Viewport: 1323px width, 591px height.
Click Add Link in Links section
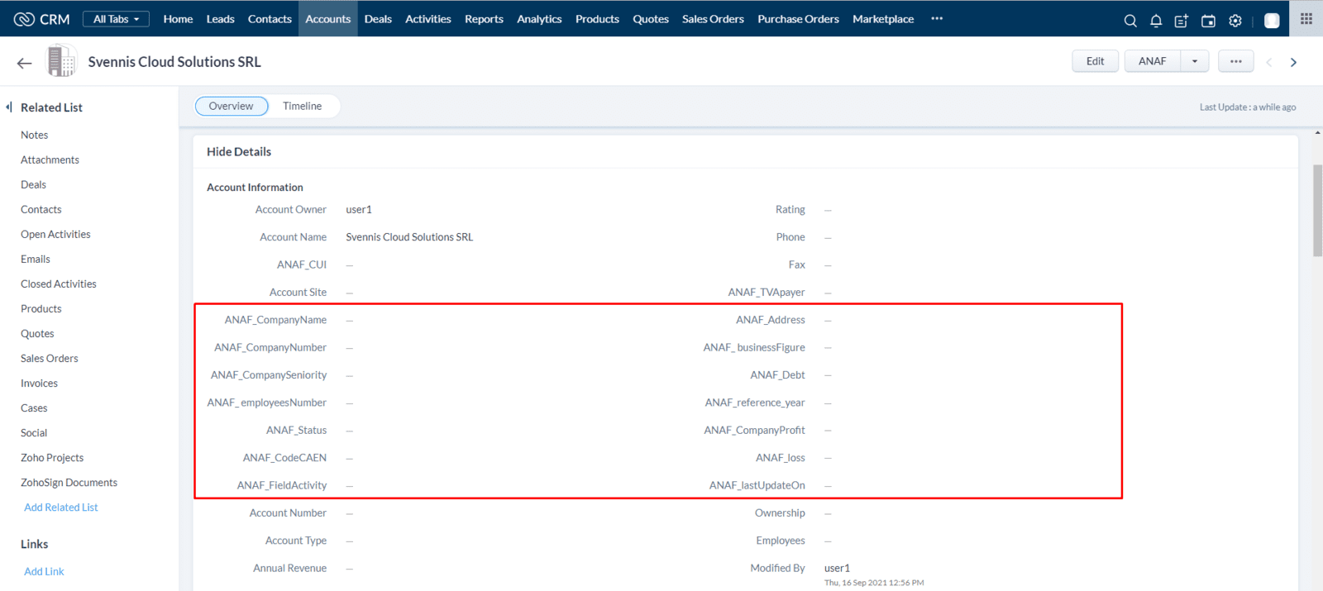point(44,571)
